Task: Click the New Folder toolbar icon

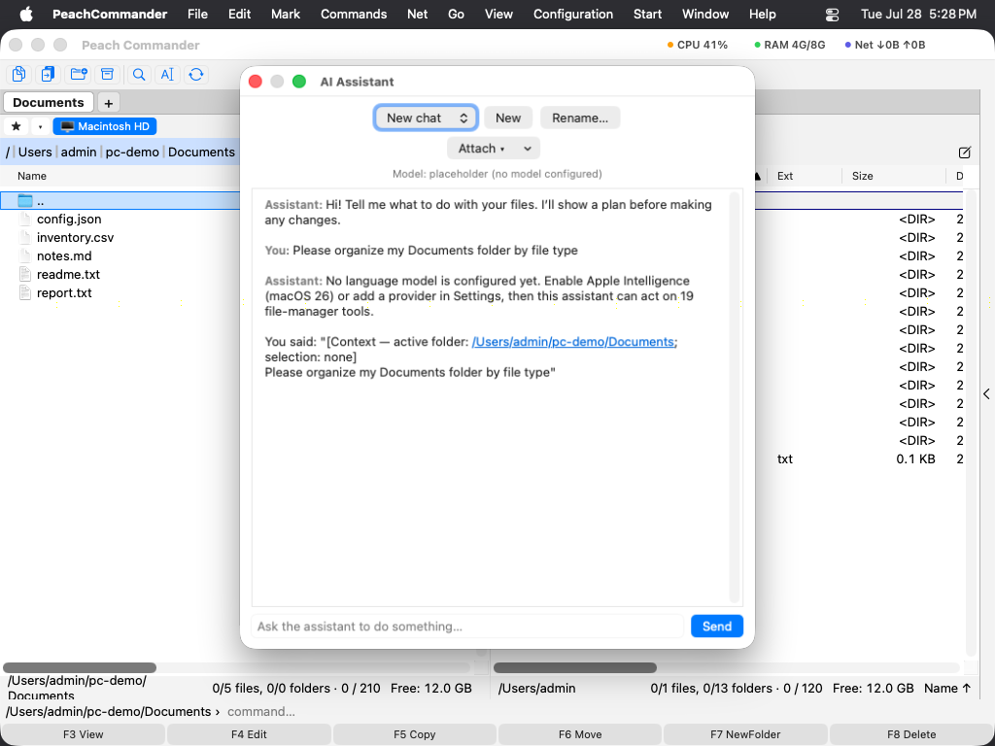Action: (79, 74)
